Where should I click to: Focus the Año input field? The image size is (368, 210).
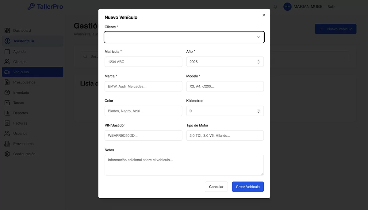pyautogui.click(x=225, y=62)
